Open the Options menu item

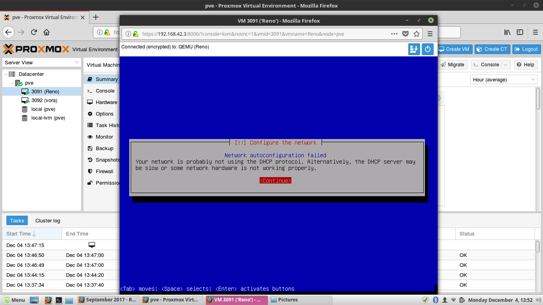tap(102, 114)
